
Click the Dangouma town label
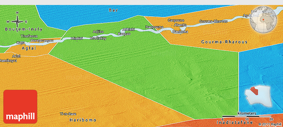[154, 27]
